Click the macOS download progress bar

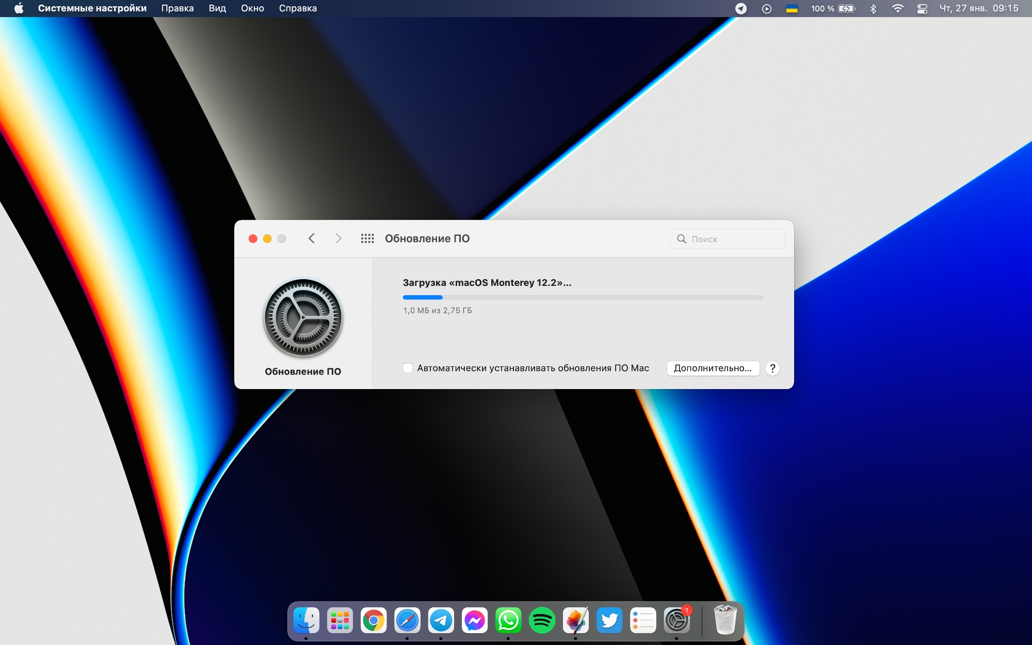coord(583,297)
